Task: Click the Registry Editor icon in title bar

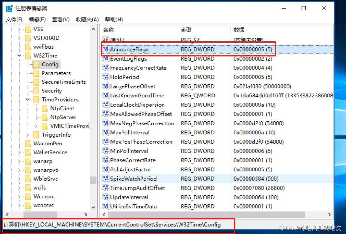Action: click(x=9, y=8)
